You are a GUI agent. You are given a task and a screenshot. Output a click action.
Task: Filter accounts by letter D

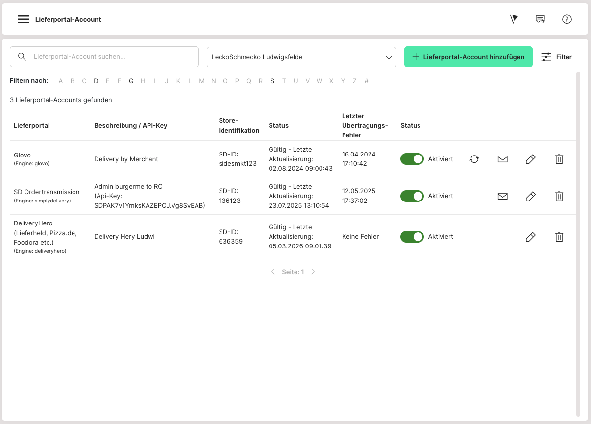(96, 81)
